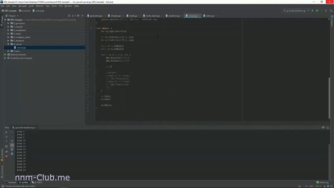Click 'ping 20' line in console
This screenshot has height=188, width=334.
tap(21, 170)
